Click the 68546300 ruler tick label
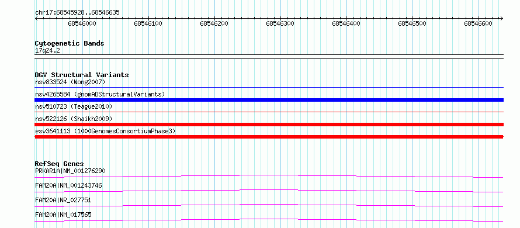 [x=280, y=23]
